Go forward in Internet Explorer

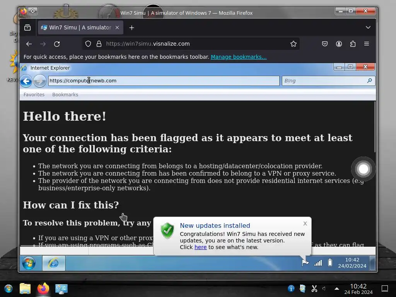(x=40, y=81)
